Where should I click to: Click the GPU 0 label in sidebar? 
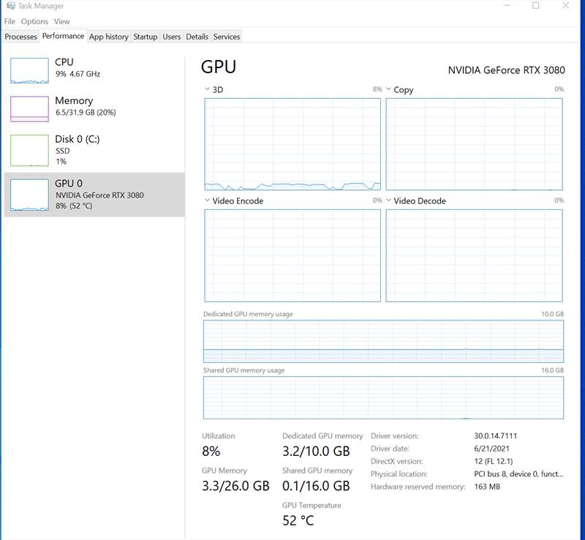(x=69, y=184)
